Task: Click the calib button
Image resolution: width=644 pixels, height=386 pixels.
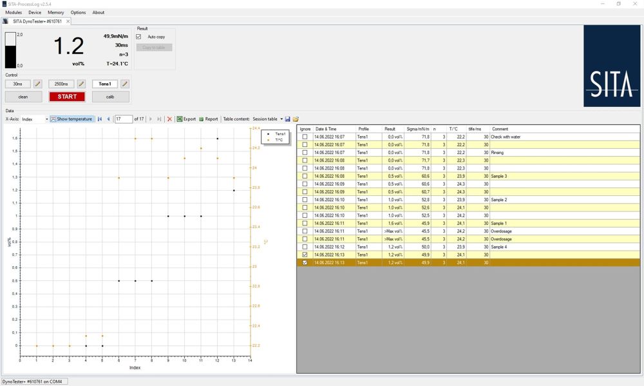Action: coord(110,96)
